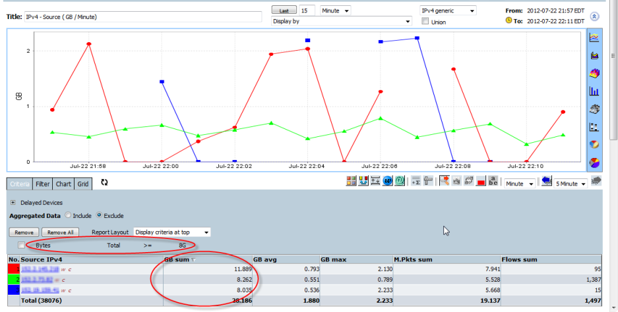Image resolution: width=618 pixels, height=312 pixels.
Task: Click the up-down arrows row icon
Action: pos(375,181)
